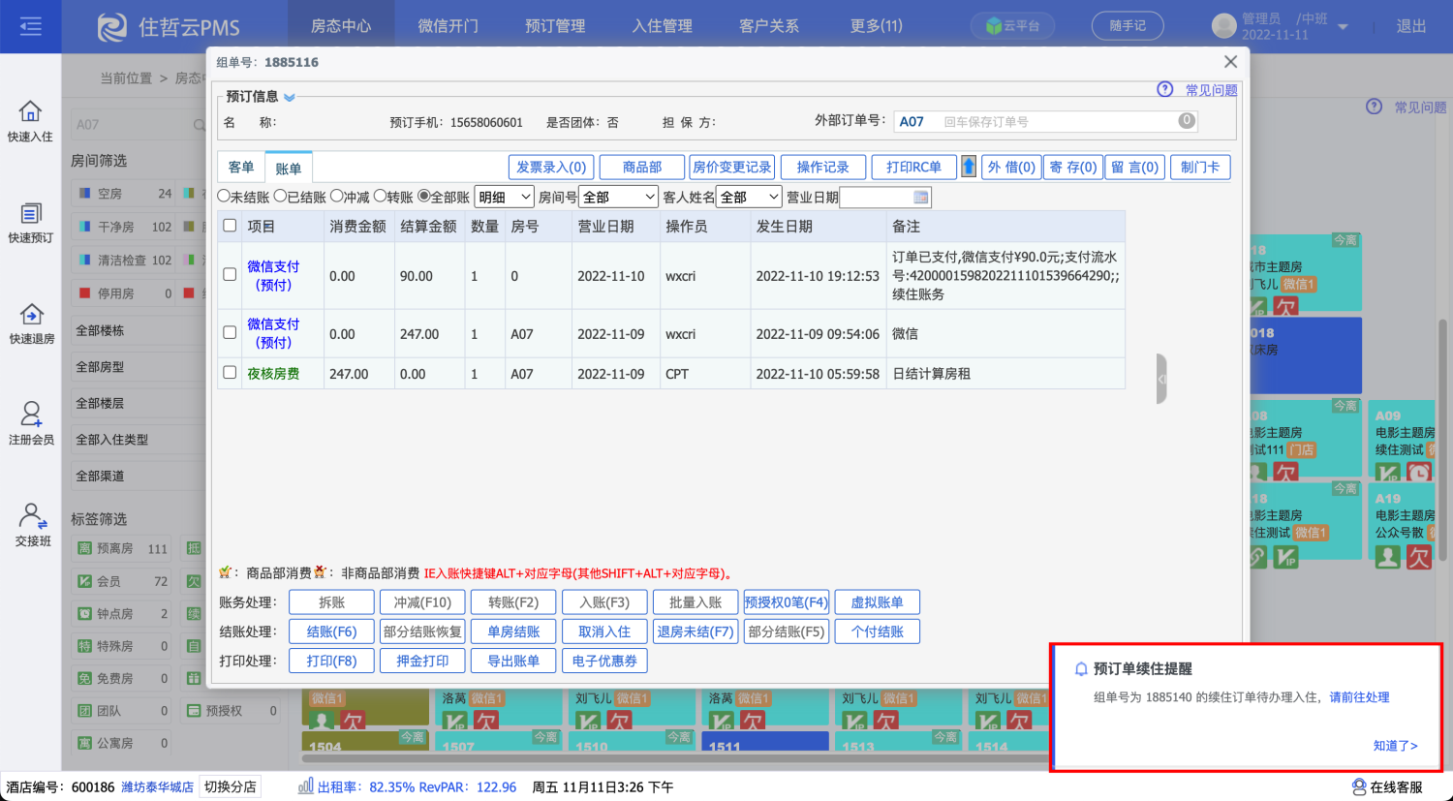The width and height of the screenshot is (1453, 801).
Task: Check the 90.00 微信支付 row checkbox
Action: tap(230, 274)
